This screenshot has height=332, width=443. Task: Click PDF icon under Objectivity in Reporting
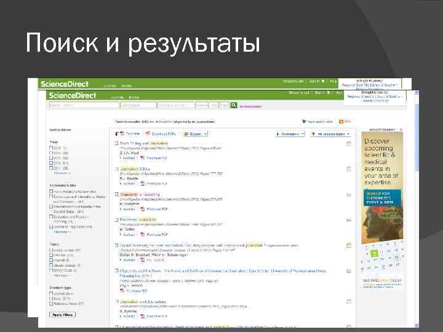click(142, 209)
